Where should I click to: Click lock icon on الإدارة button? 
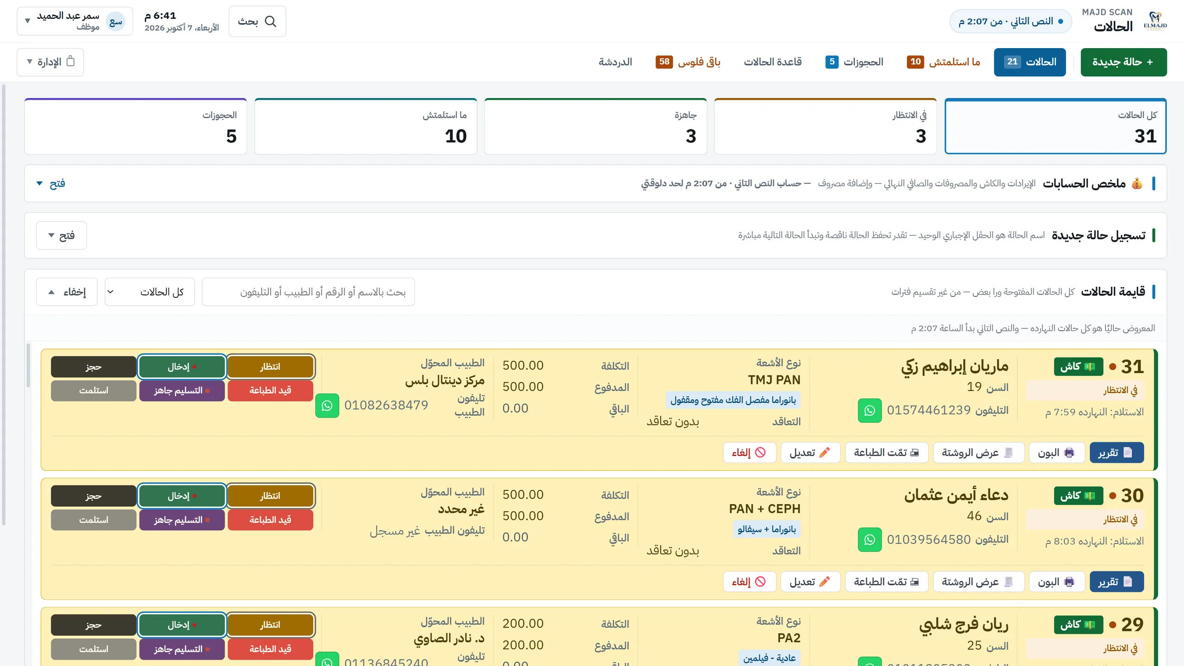tap(70, 61)
